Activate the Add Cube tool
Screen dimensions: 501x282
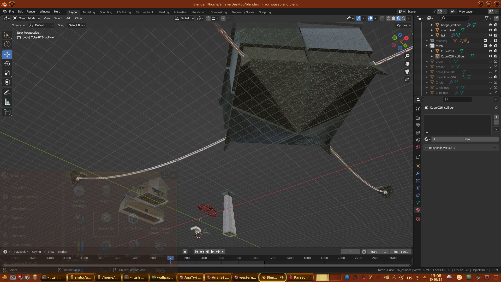(x=7, y=112)
